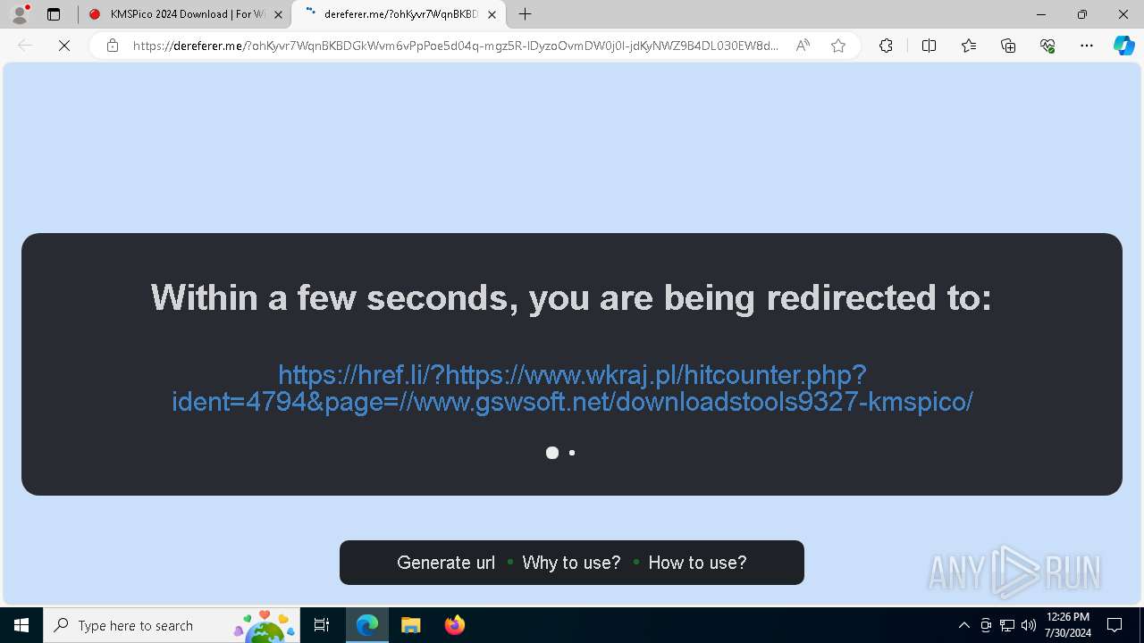The width and height of the screenshot is (1144, 643).
Task: Close the dereferer.me tab
Action: (492, 14)
